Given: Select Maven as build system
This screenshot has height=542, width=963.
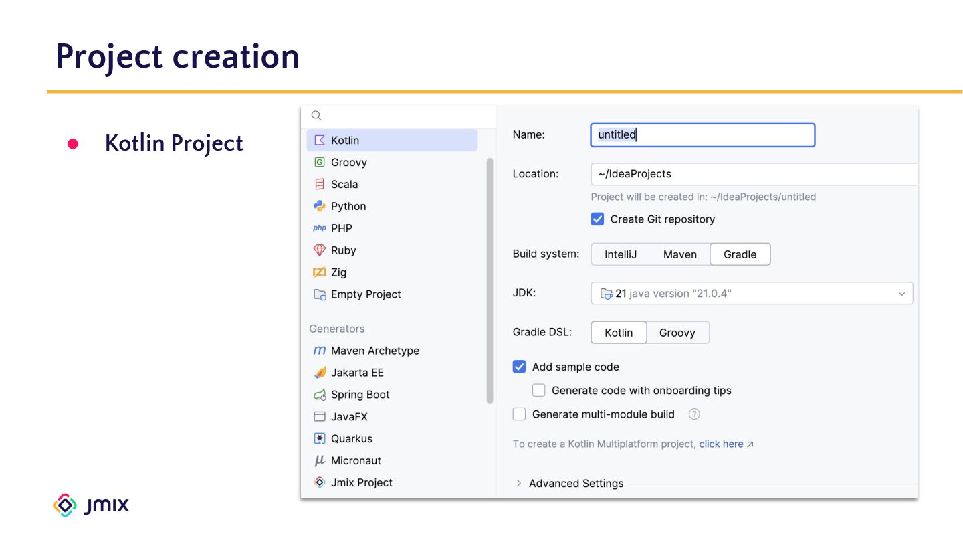Looking at the screenshot, I should pos(679,254).
